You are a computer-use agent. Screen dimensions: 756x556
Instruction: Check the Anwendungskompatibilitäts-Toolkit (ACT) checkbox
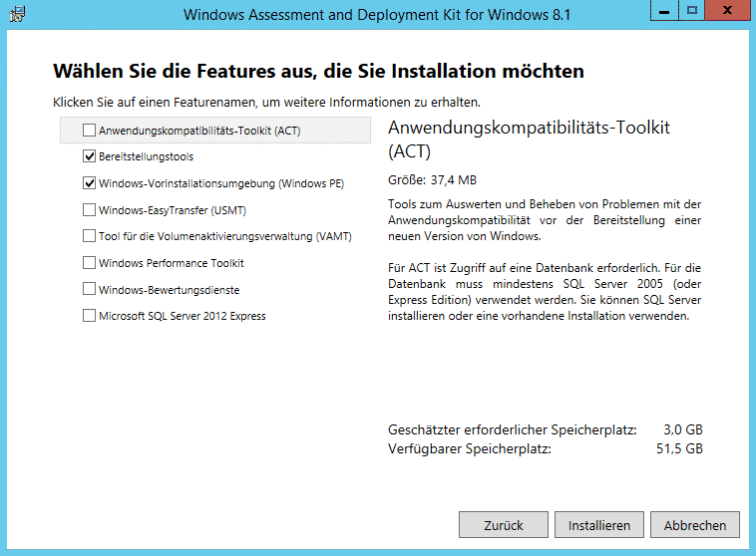point(89,131)
